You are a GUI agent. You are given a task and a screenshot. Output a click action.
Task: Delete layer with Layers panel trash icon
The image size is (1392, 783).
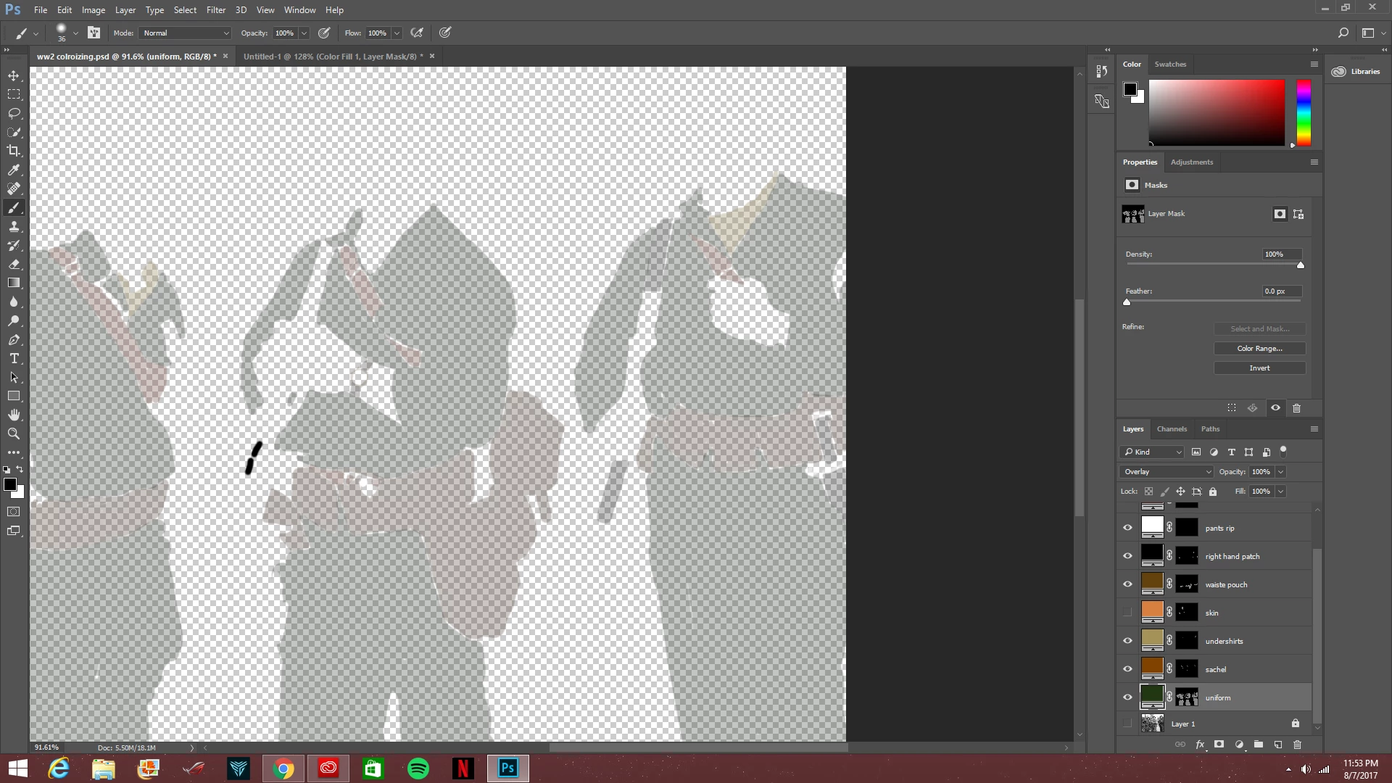1298,745
